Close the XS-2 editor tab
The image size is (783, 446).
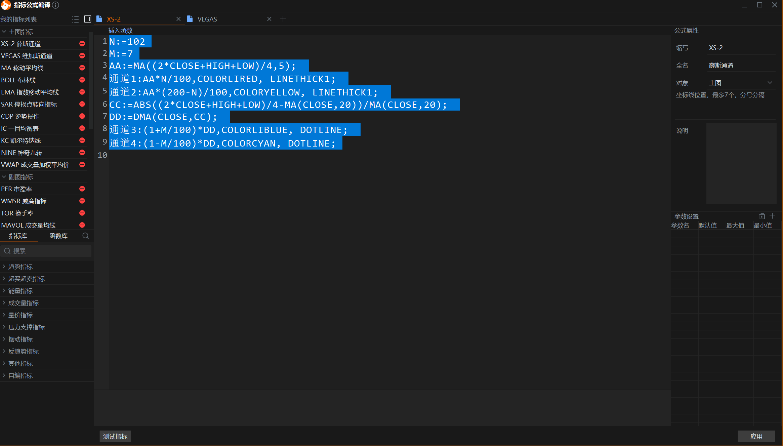(x=178, y=19)
